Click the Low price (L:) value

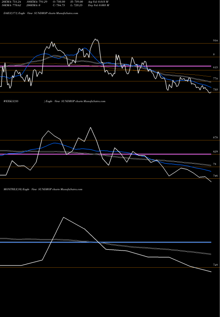coord(76,5)
